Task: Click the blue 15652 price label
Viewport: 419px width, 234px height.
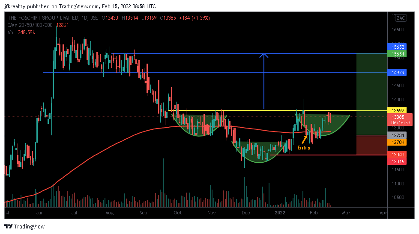Action: 397,47
